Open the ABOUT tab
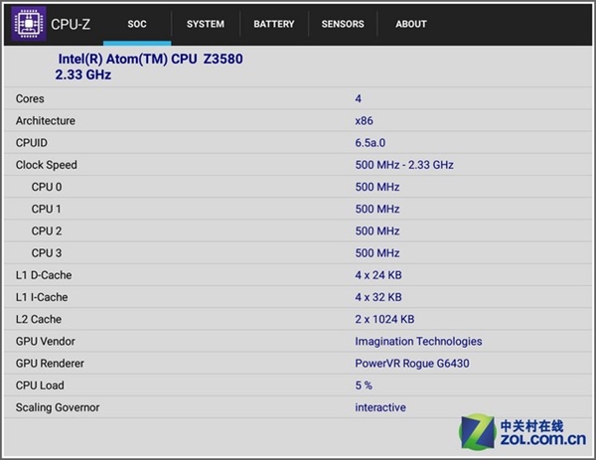This screenshot has height=460, width=596. (411, 24)
